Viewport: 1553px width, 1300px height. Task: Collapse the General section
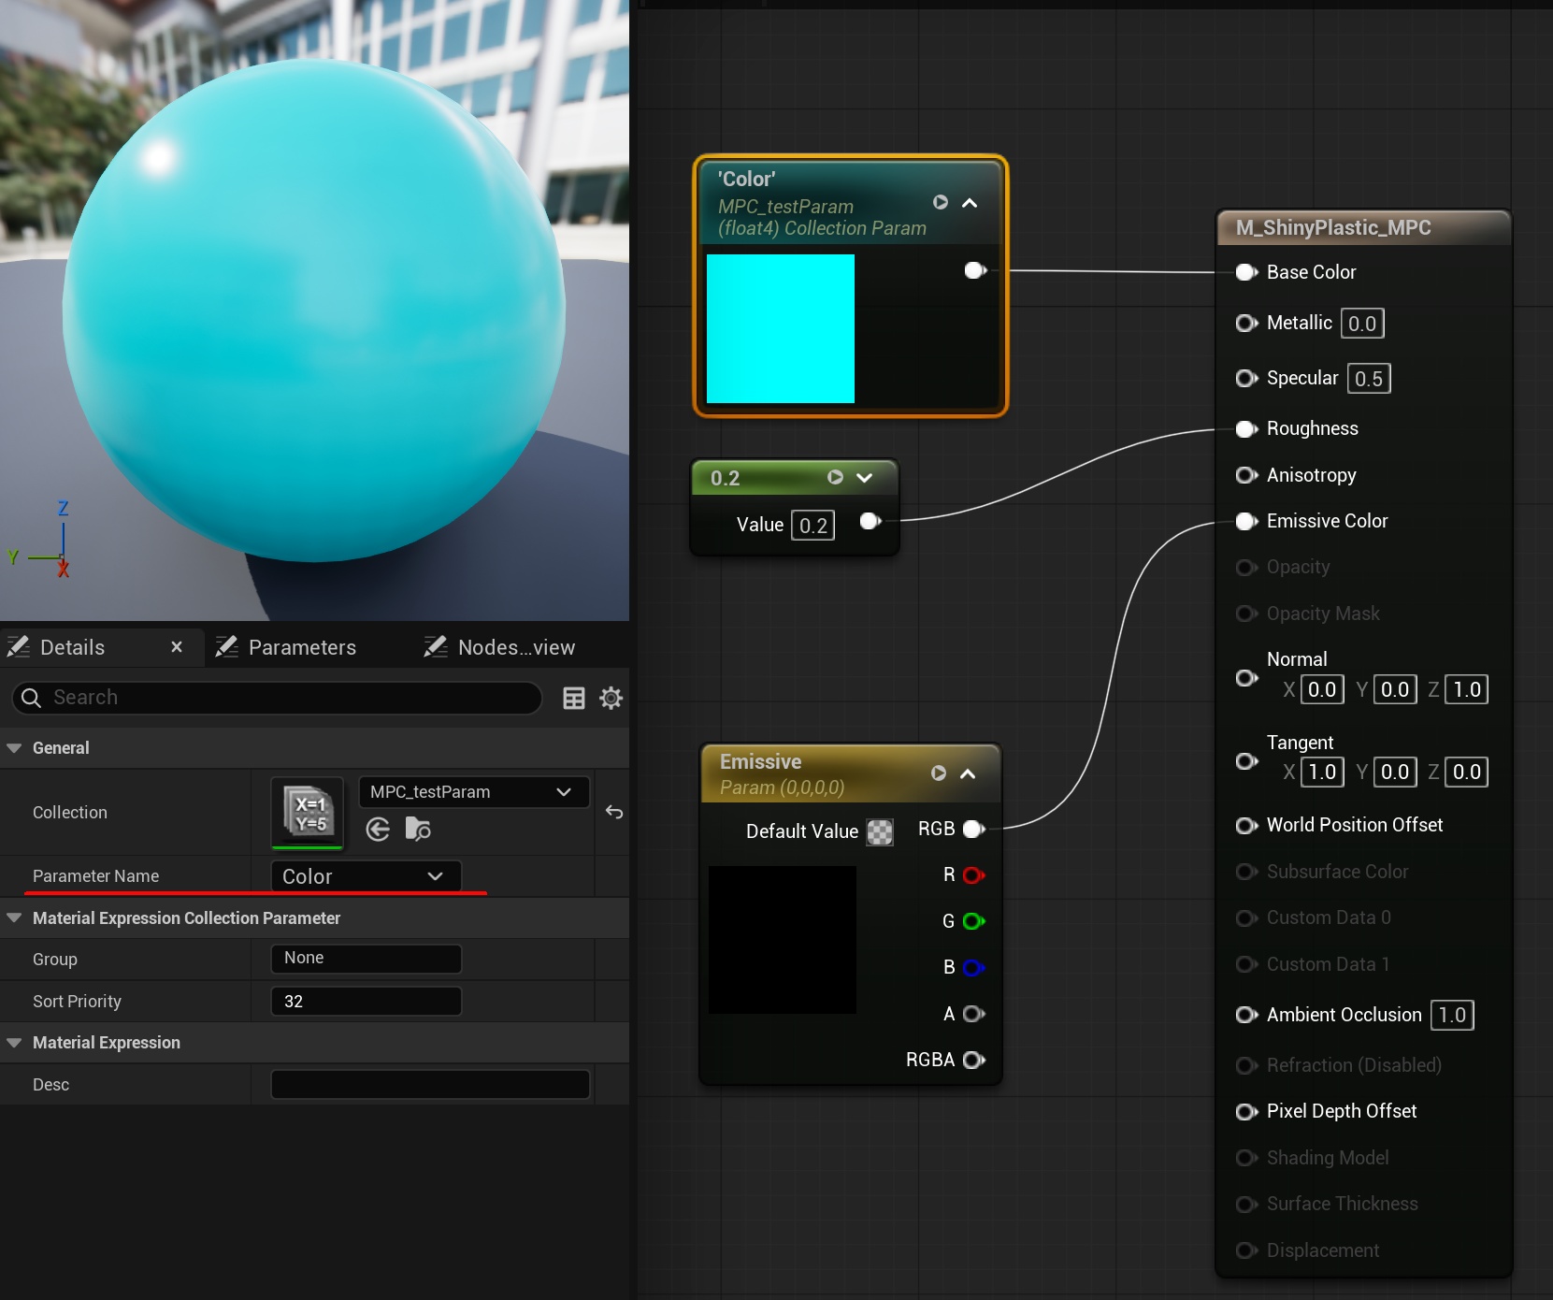click(14, 748)
